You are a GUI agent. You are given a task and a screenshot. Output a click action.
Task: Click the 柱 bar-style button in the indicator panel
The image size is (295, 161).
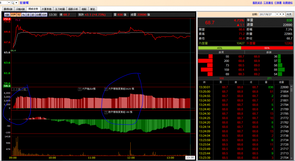tap(25, 89)
